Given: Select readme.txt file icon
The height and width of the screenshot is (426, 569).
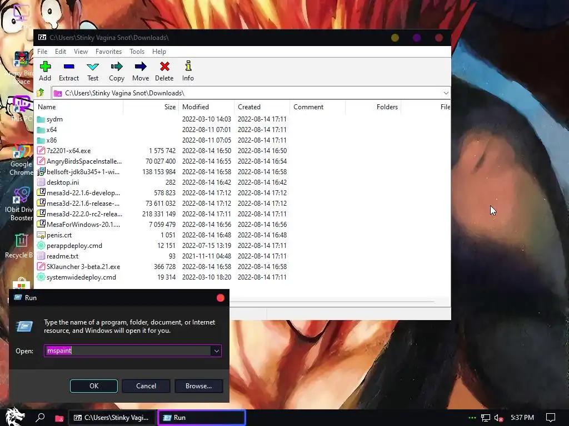Looking at the screenshot, I should [x=41, y=256].
